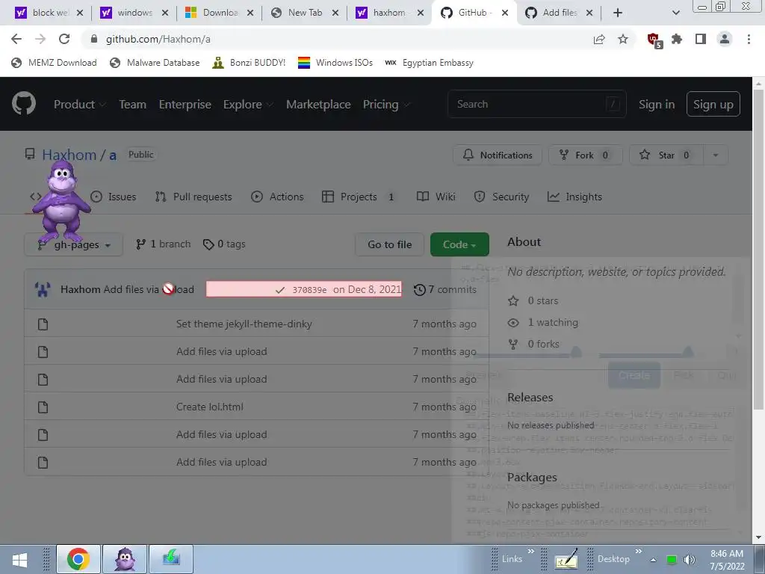The image size is (765, 574).
Task: Click the pen input taskbar icon
Action: tap(566, 559)
